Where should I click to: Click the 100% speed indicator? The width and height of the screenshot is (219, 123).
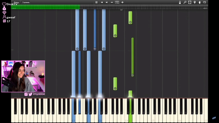(x=117, y=2)
